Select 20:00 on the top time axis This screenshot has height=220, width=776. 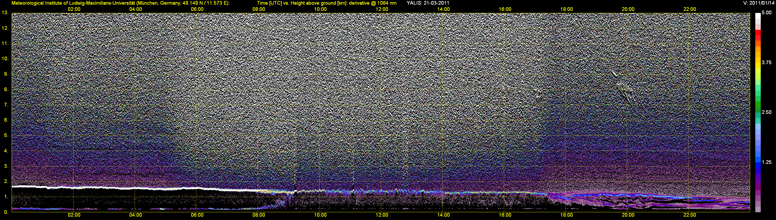click(628, 9)
